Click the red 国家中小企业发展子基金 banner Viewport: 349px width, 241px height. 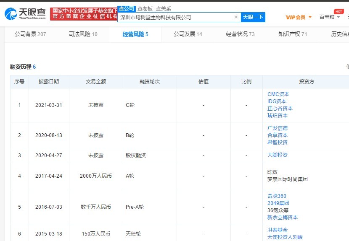point(84,14)
